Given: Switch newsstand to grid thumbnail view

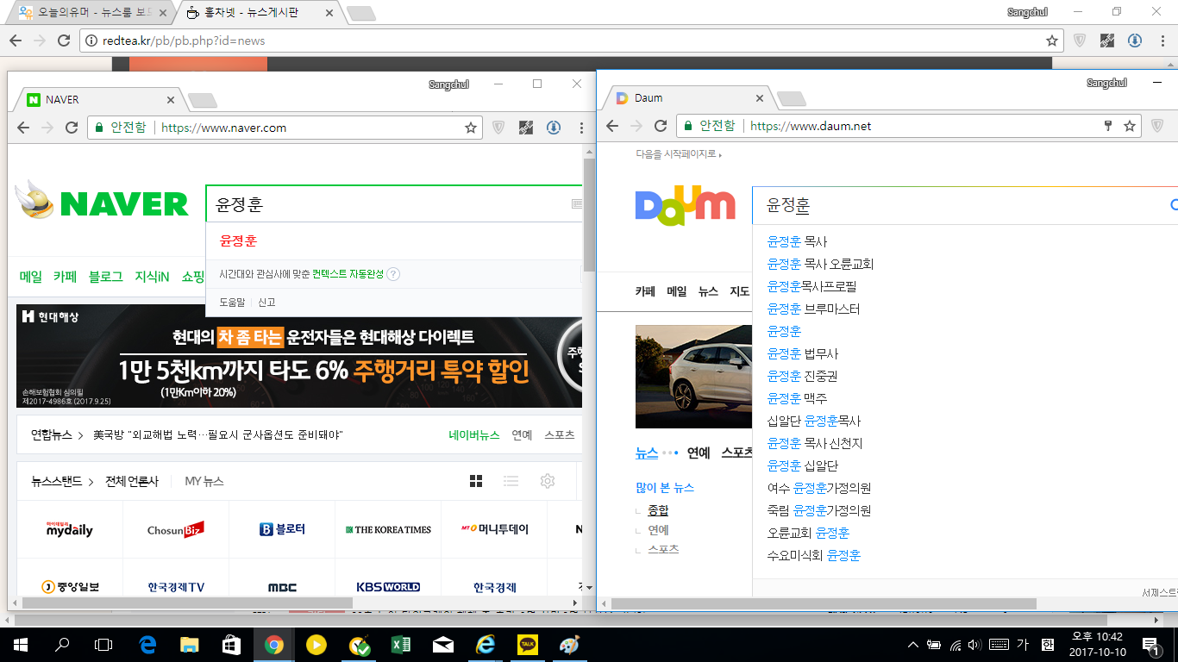Looking at the screenshot, I should click(x=476, y=481).
